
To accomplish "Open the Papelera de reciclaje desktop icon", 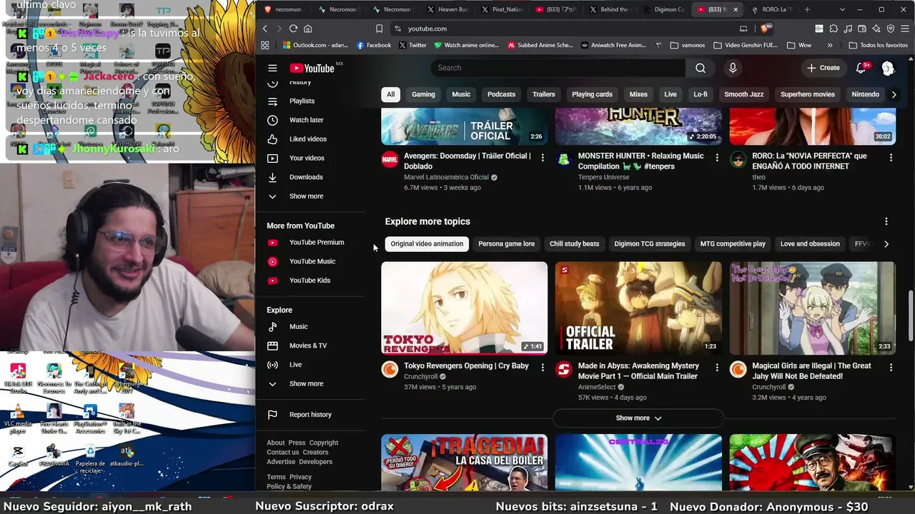I will (90, 459).
